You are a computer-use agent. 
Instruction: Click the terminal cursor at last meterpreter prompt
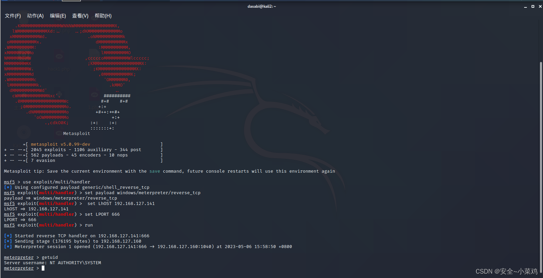point(43,268)
